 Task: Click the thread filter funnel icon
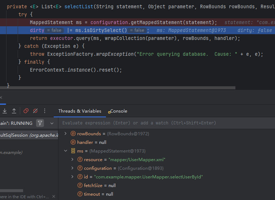(40, 123)
